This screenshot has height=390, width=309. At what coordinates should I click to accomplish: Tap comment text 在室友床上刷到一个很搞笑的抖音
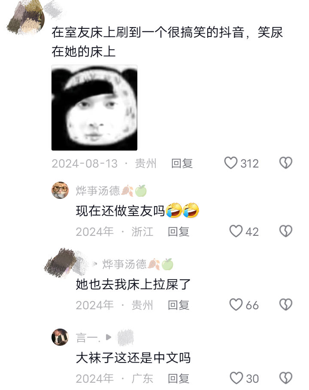pyautogui.click(x=148, y=32)
